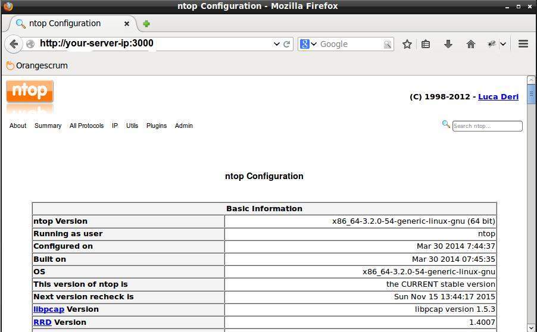Maximize the Firefox window
The width and height of the screenshot is (537, 332).
click(519, 7)
